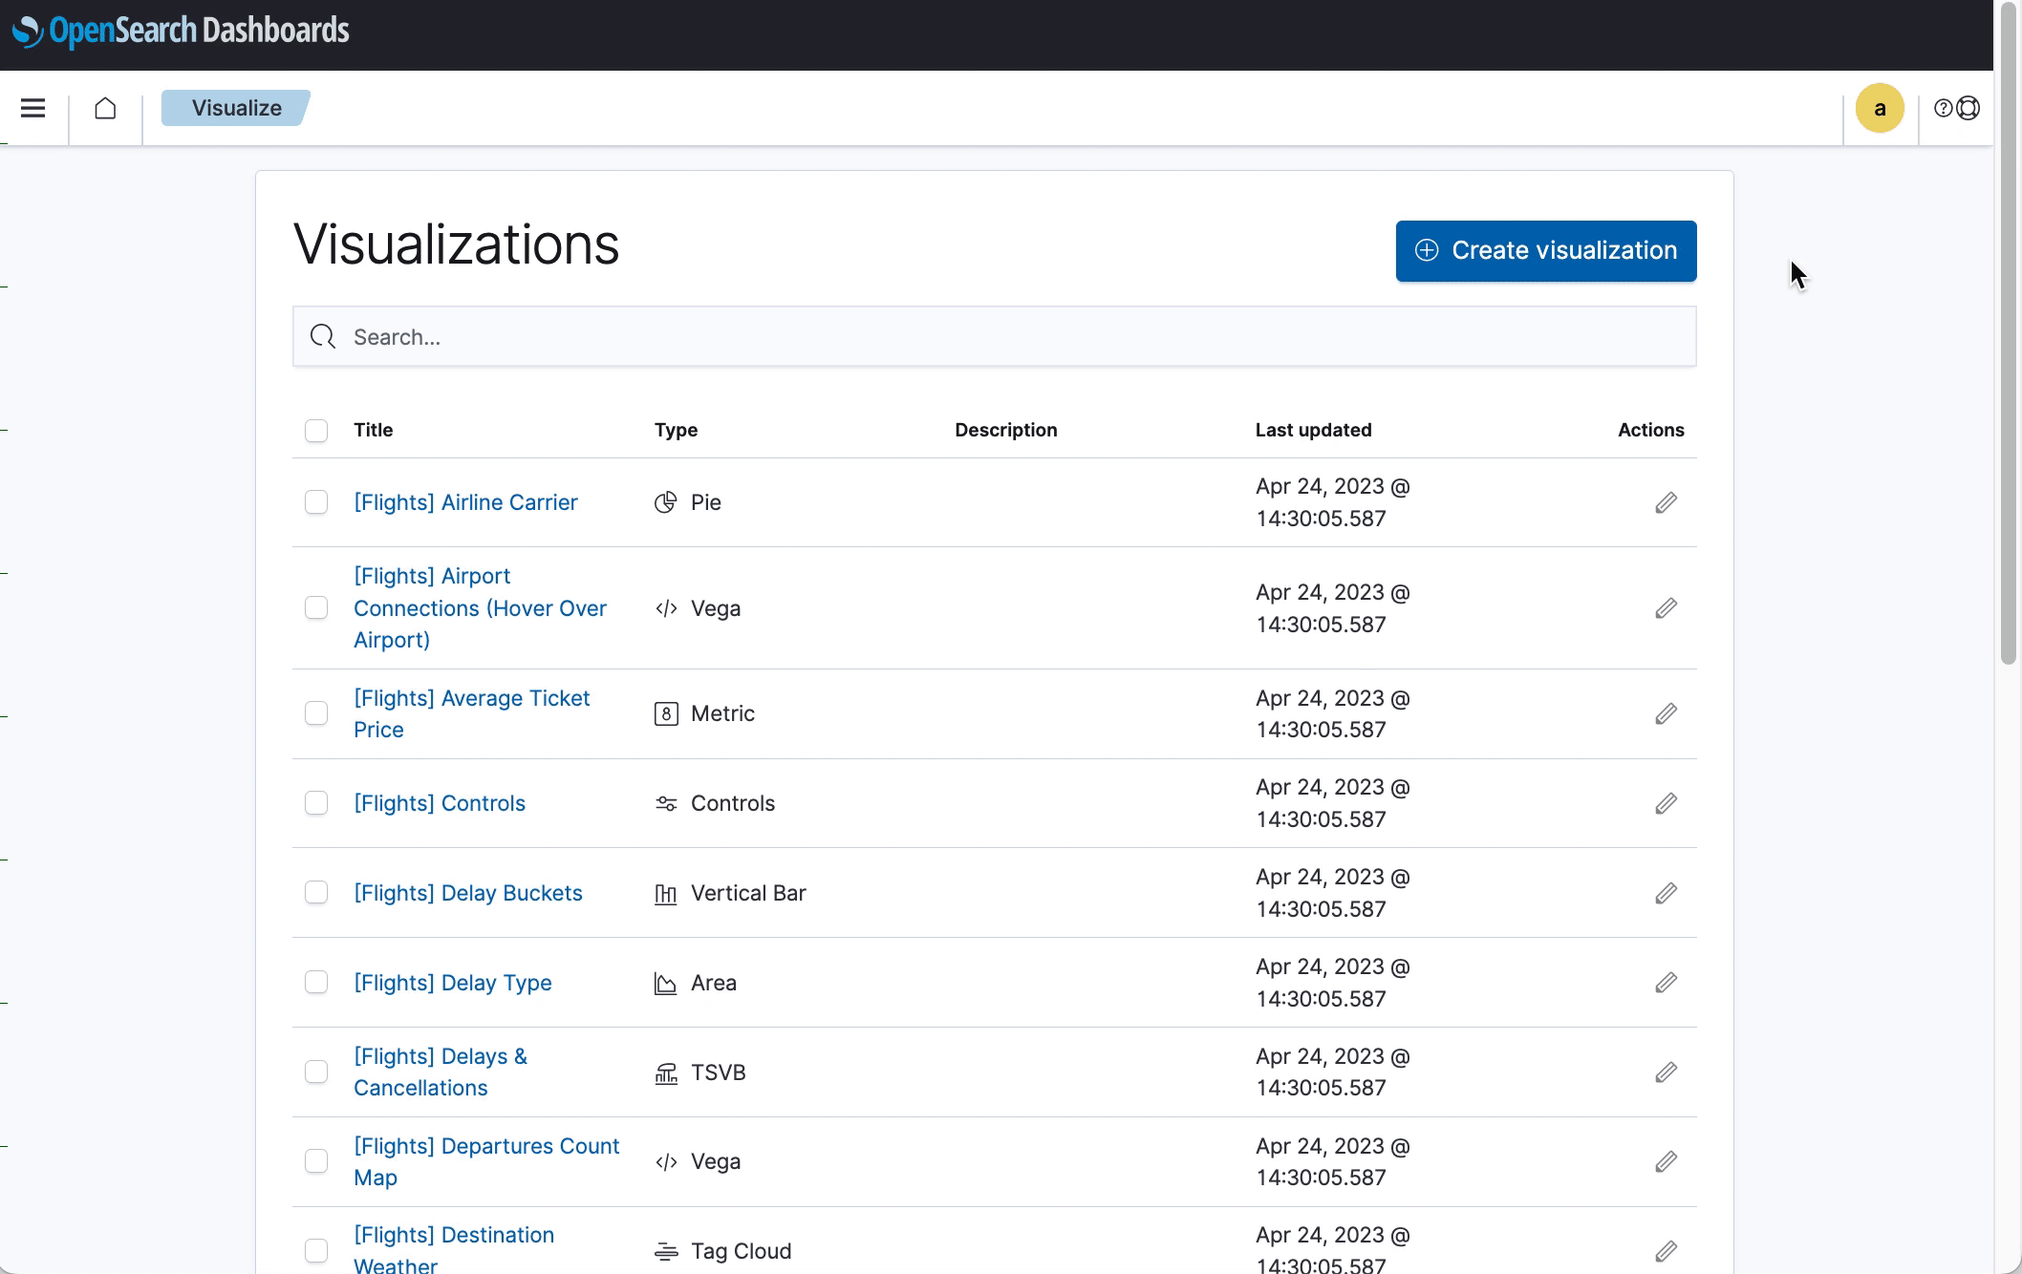2022x1274 pixels.
Task: Open the Flights Controls visualization
Action: click(x=439, y=803)
